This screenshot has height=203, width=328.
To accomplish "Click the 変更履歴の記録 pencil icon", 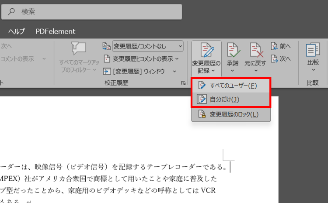I will point(207,50).
